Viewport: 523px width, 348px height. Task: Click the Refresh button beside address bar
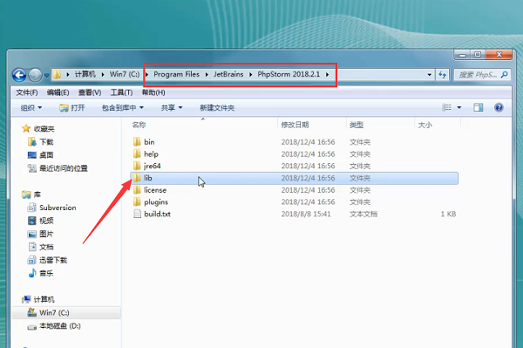tap(442, 75)
